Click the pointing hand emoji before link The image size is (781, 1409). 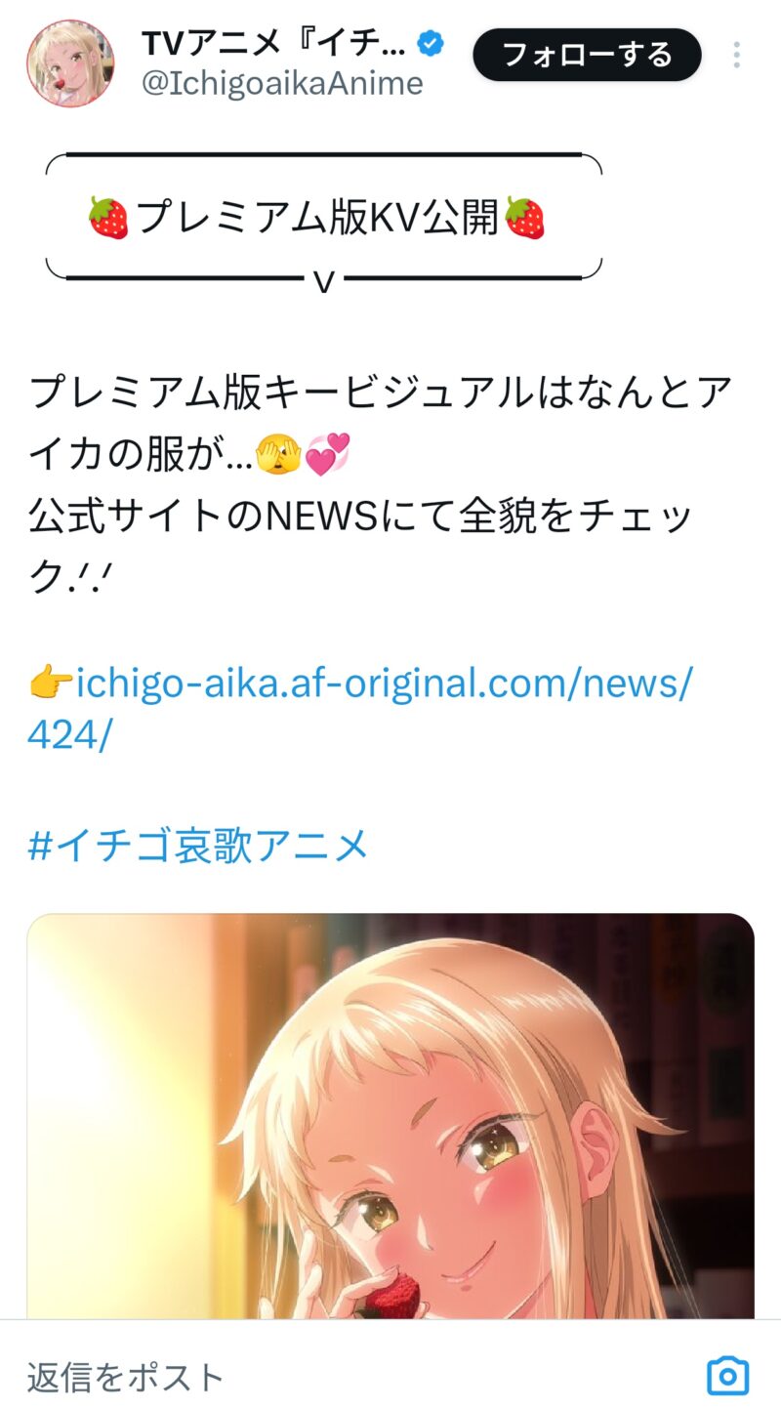(x=51, y=684)
